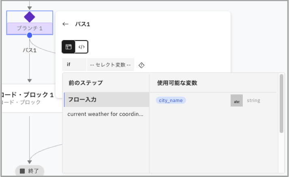The height and width of the screenshot is (177, 289).
Task: Click the diamond warning icon beside variable selector
Action: tap(141, 65)
